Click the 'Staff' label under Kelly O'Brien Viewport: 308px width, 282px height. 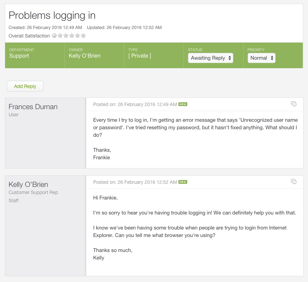(14, 201)
